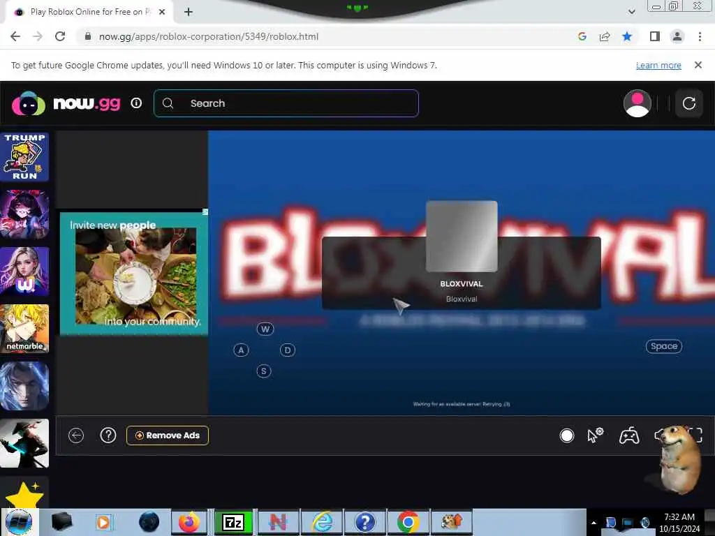Reload the page with Chrome's reload button
715x536 pixels.
click(x=60, y=36)
